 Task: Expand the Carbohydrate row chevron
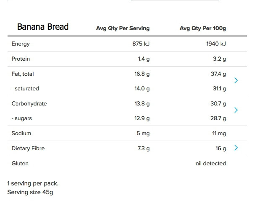pos(236,110)
